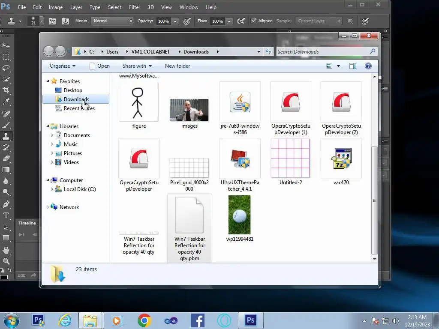Open the Sample Current Layer dropdown
The image size is (439, 329).
point(319,21)
